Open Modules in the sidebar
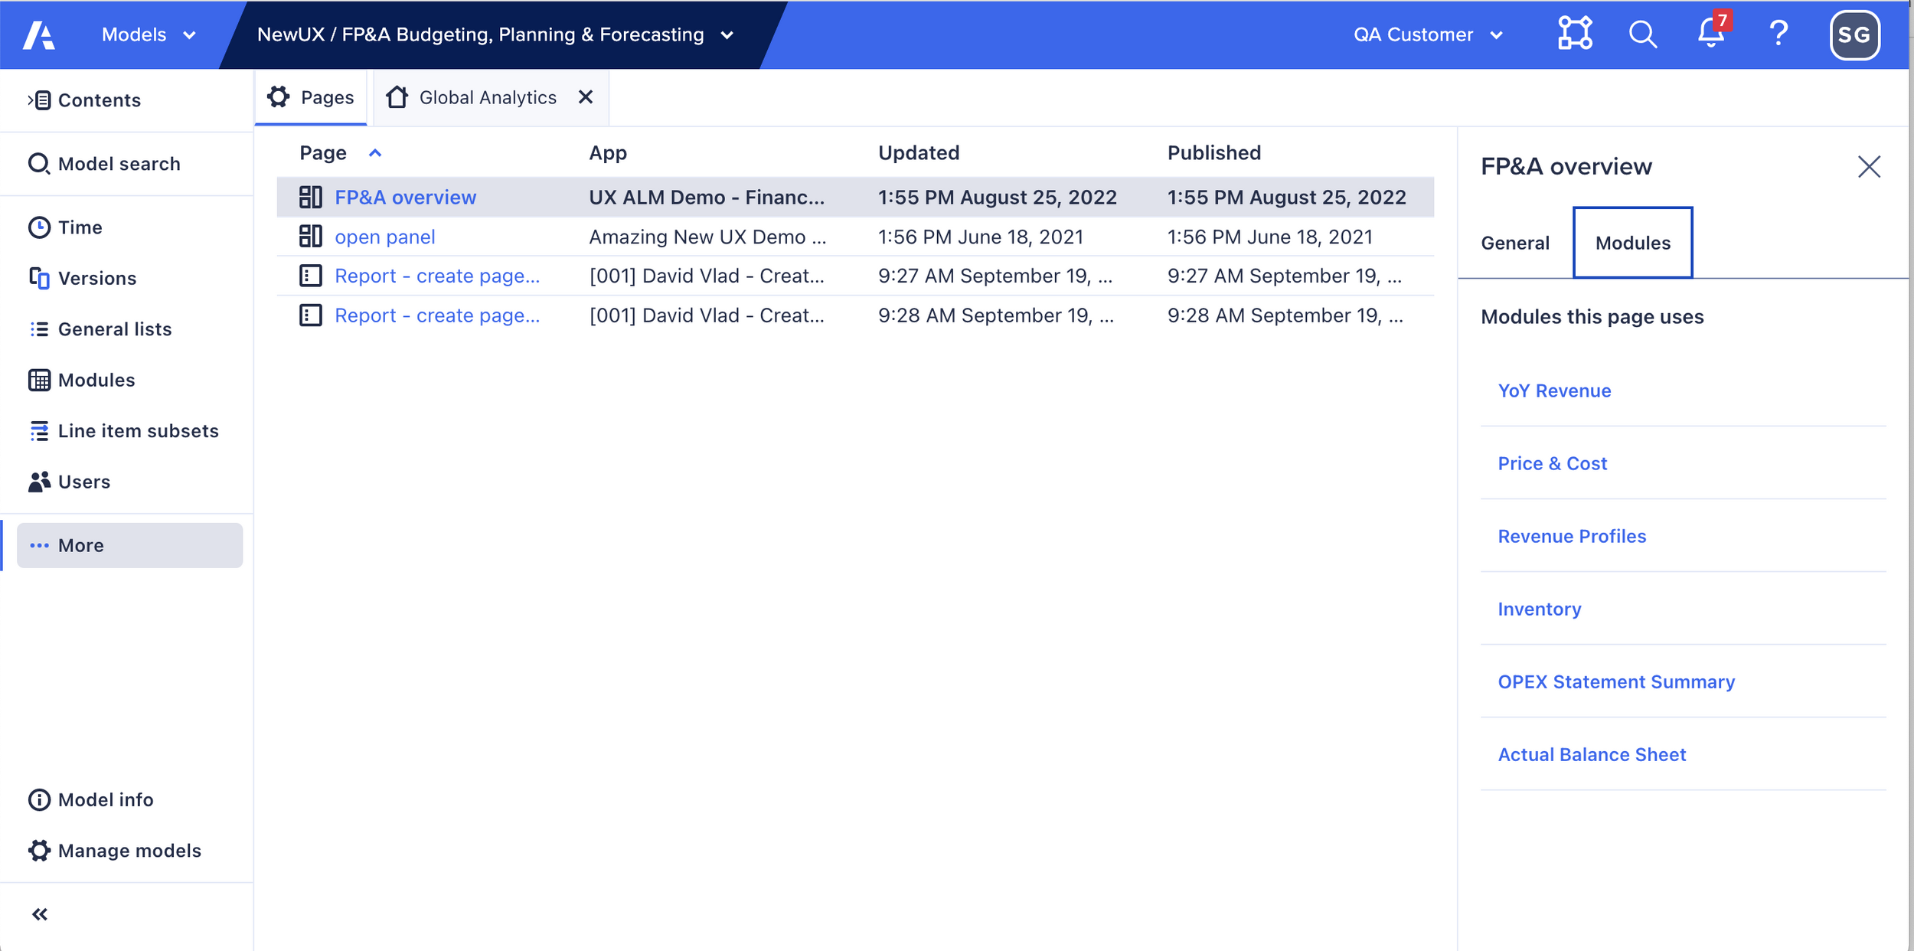The image size is (1914, 951). (96, 380)
